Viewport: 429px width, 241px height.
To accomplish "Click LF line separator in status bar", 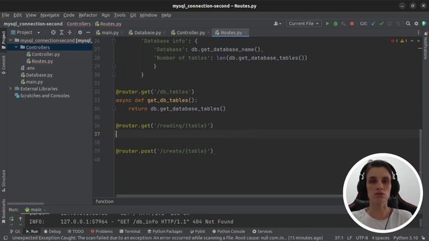I will (x=349, y=238).
